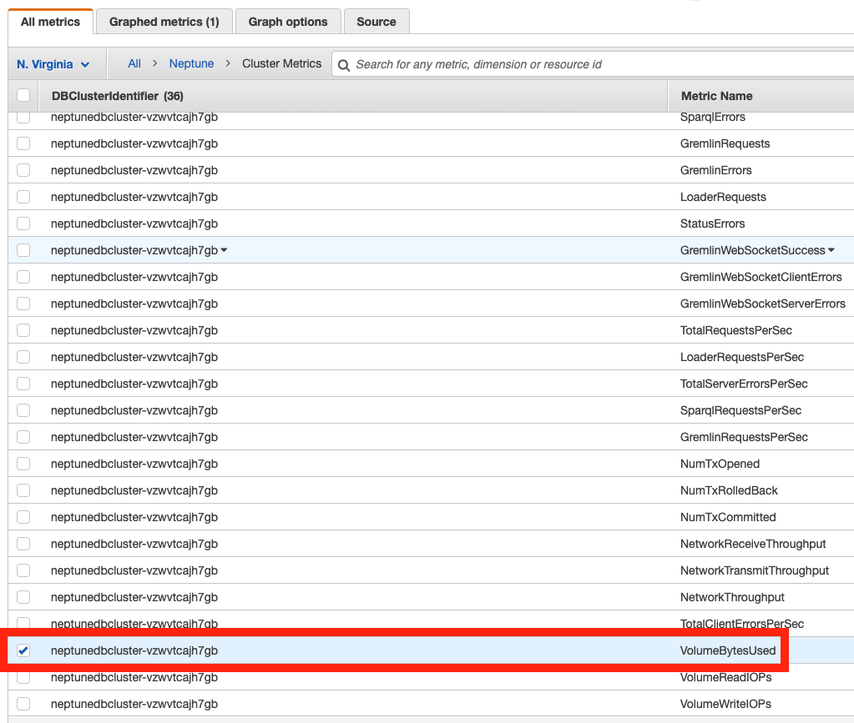The width and height of the screenshot is (854, 723).
Task: Check the VolumeWriteIOPs row checkbox
Action: (x=23, y=704)
